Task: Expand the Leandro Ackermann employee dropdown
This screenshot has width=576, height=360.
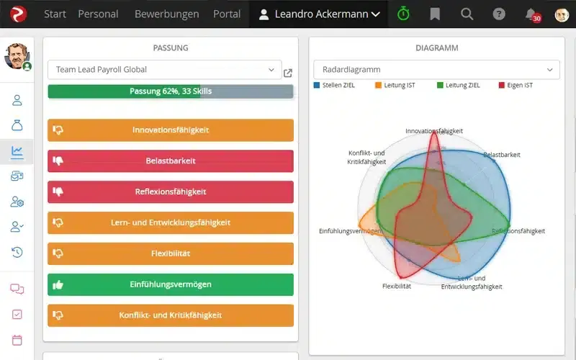Action: [318, 14]
